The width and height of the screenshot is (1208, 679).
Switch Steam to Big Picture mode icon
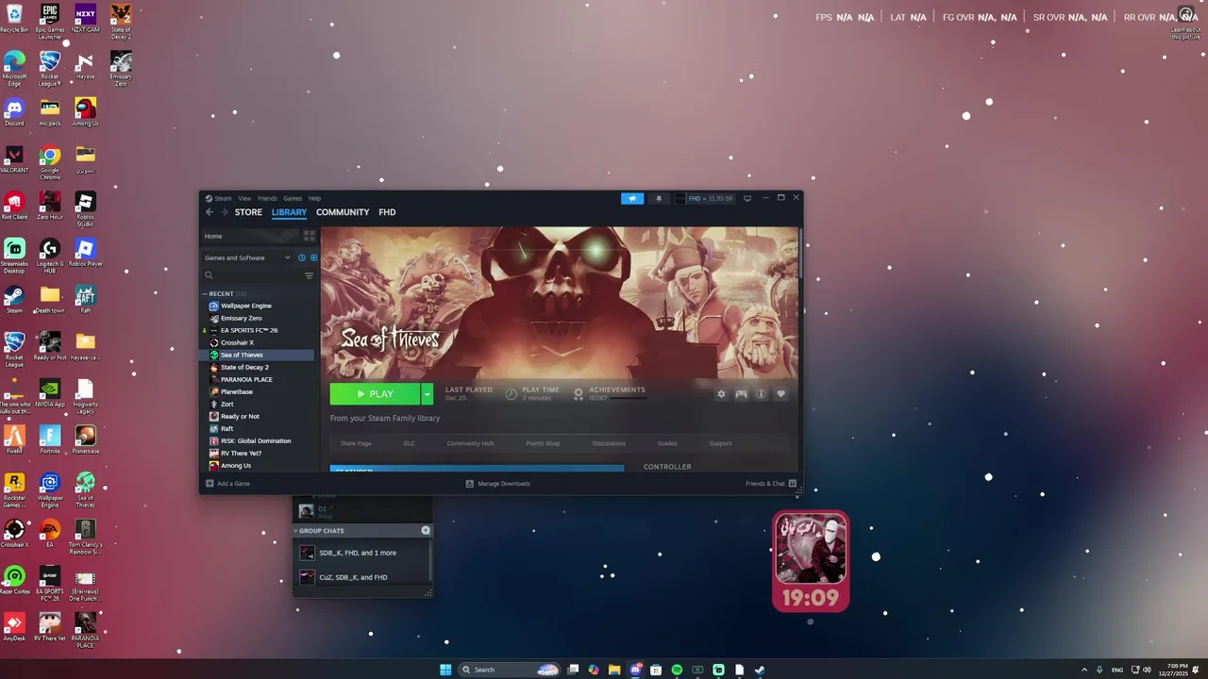click(x=747, y=198)
